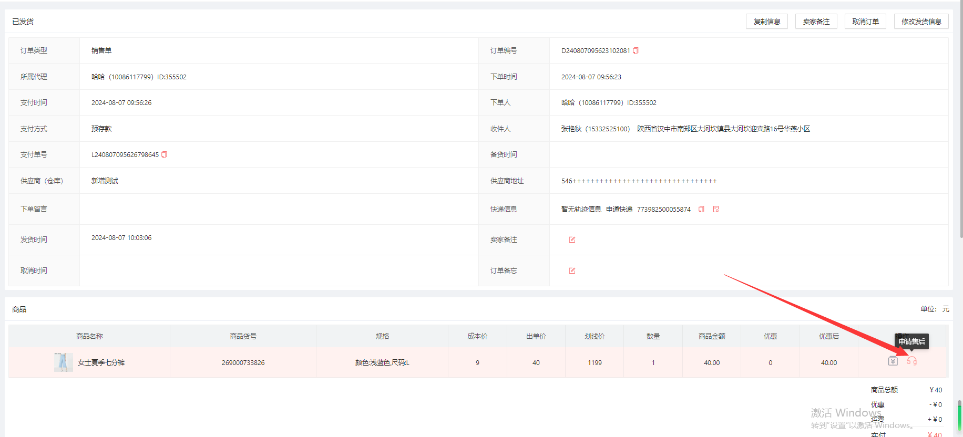Open the 女士夏季七分裤 product thumbnail
The width and height of the screenshot is (963, 437).
point(63,362)
